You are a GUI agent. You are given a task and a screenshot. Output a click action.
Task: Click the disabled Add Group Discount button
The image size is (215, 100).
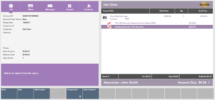point(58,94)
